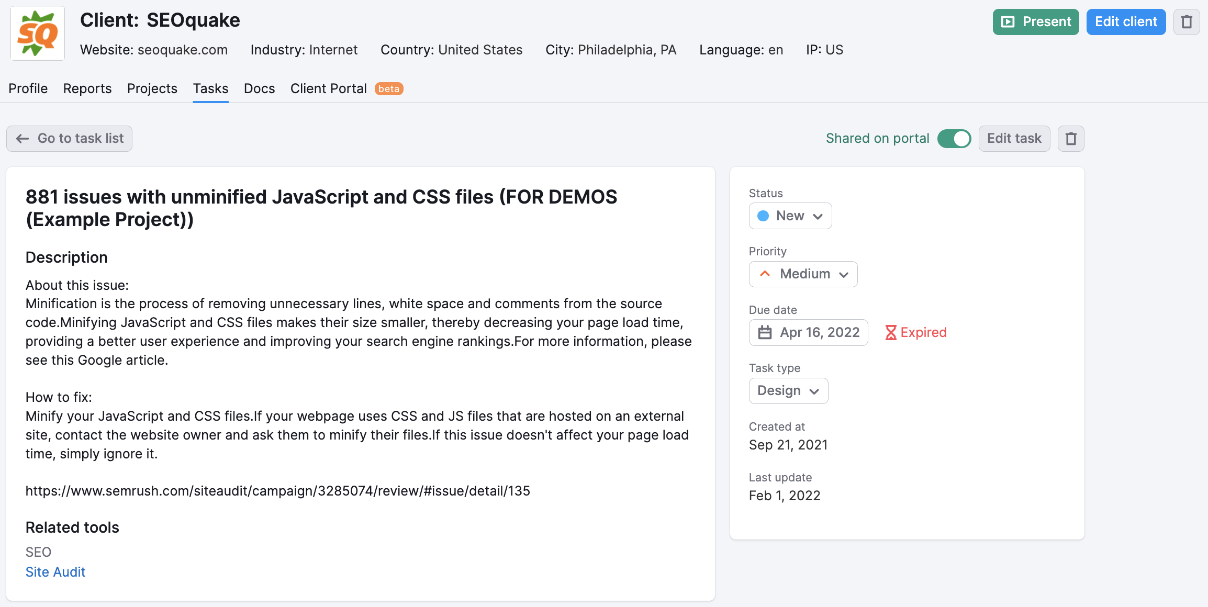1208x607 pixels.
Task: Click the Expired label
Action: tap(923, 332)
